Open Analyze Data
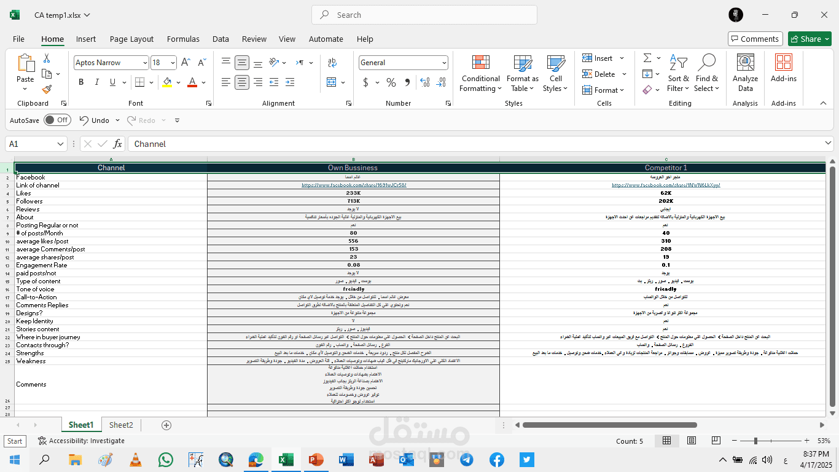 (745, 73)
